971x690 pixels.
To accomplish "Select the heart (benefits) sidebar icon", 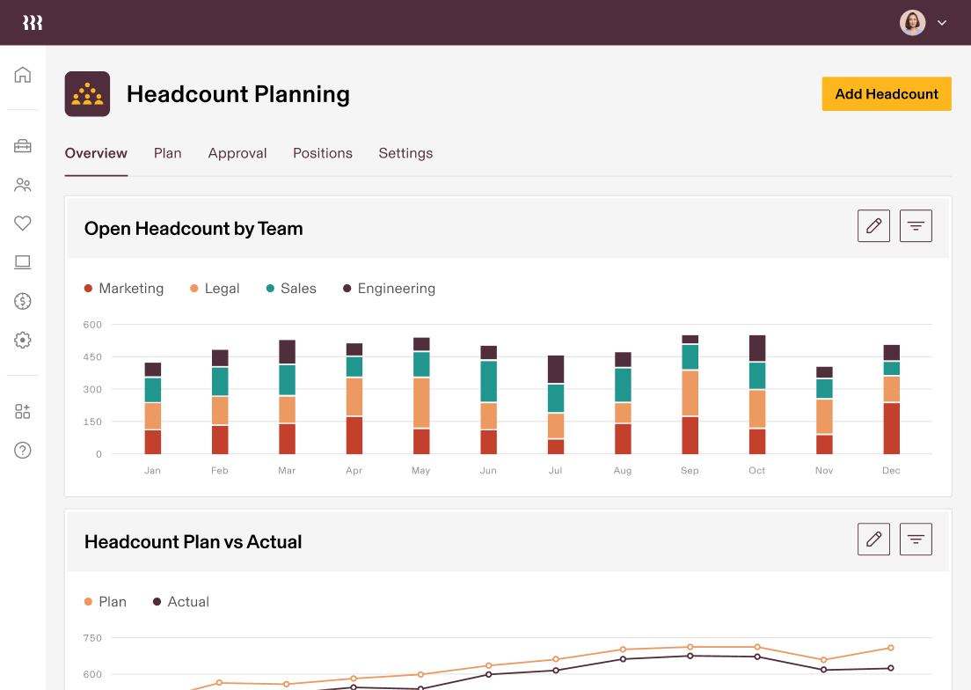I will click(x=23, y=224).
